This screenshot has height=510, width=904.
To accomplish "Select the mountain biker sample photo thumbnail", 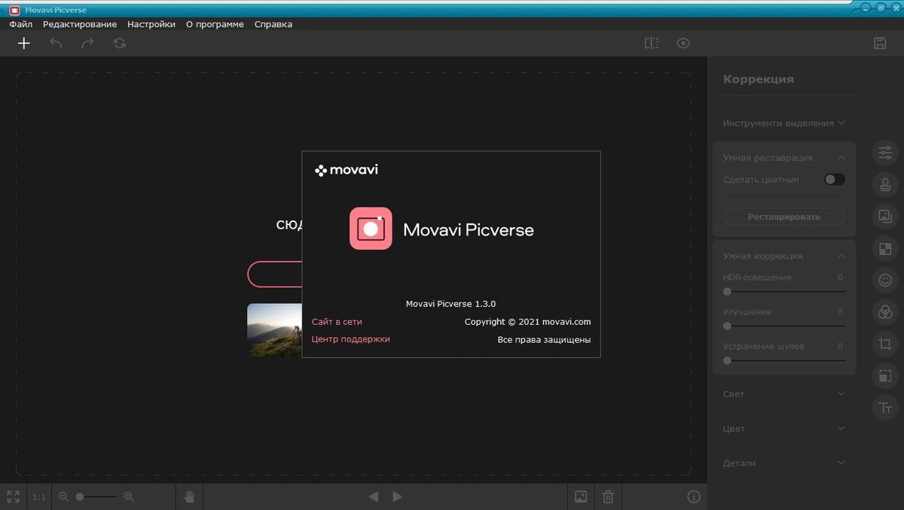I will click(x=275, y=329).
